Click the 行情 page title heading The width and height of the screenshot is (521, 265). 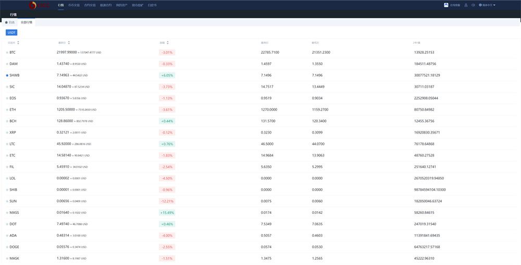14,15
